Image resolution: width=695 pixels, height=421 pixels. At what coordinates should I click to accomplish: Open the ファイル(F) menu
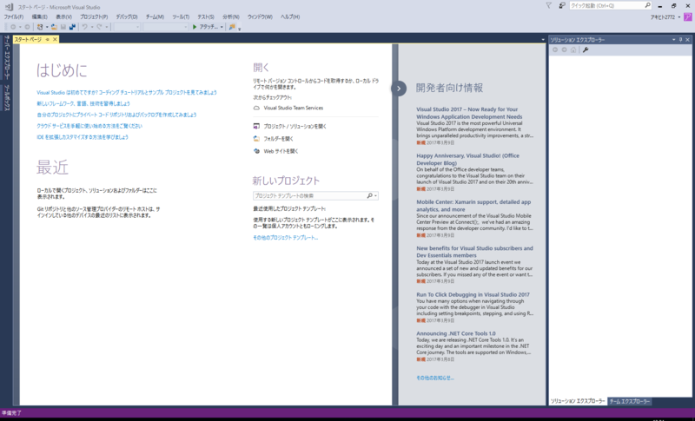14,16
